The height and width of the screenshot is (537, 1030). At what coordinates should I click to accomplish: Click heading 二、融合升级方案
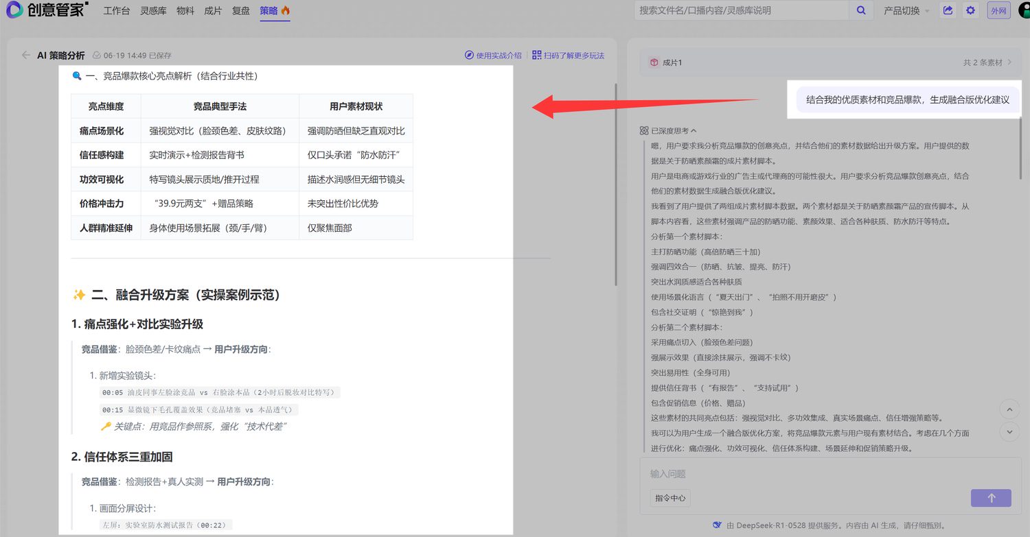(176, 295)
